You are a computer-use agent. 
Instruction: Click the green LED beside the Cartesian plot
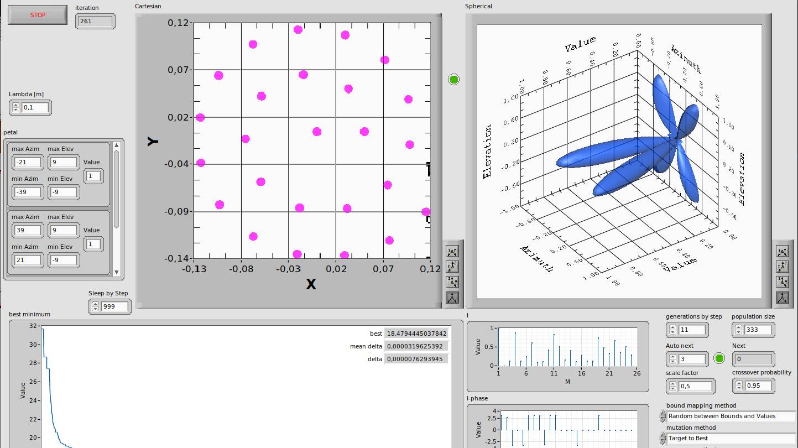click(x=454, y=80)
